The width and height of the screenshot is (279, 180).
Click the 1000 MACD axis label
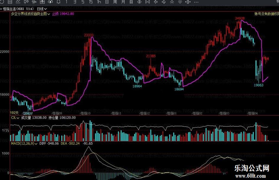coord(6,153)
